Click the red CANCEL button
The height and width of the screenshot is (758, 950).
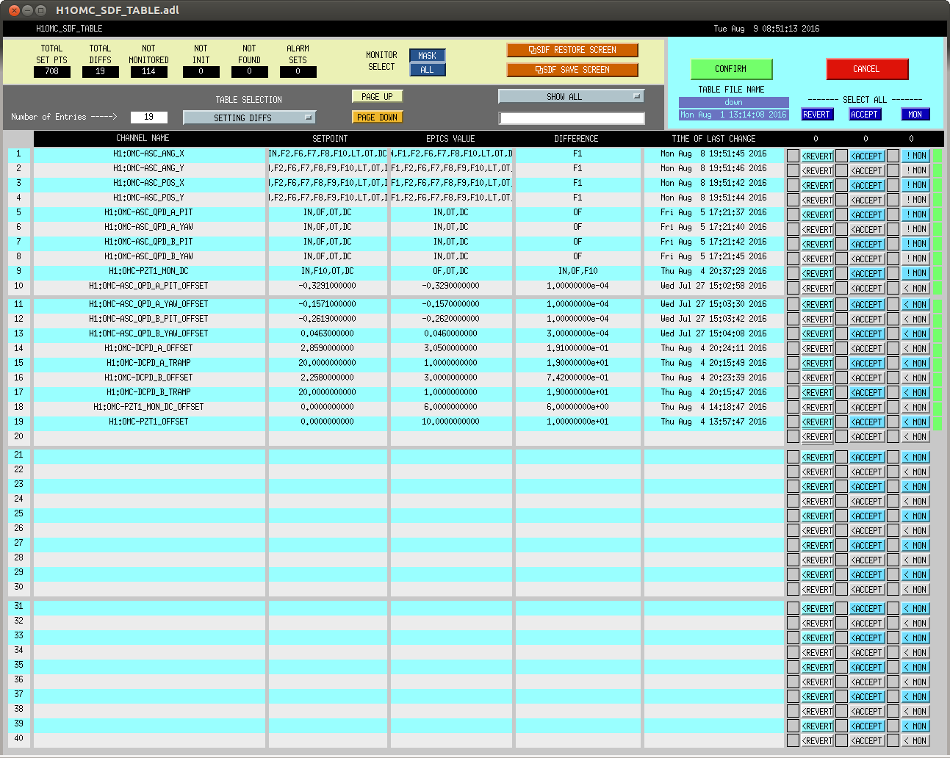click(867, 69)
